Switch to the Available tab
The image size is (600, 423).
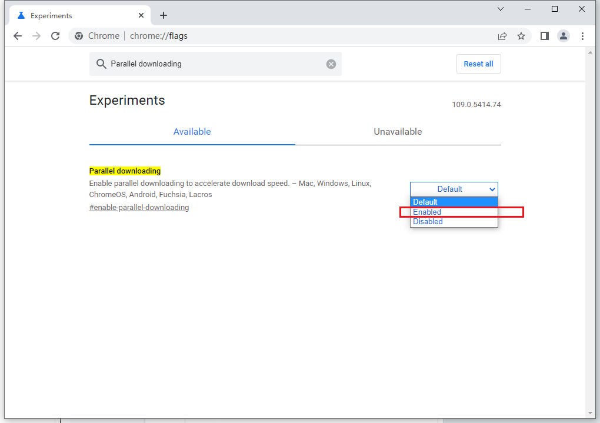[x=192, y=132]
